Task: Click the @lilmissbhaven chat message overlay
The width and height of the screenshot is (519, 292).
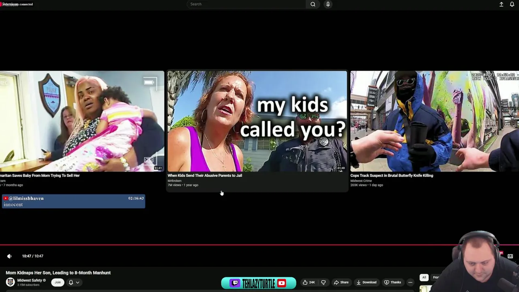Action: (73, 201)
